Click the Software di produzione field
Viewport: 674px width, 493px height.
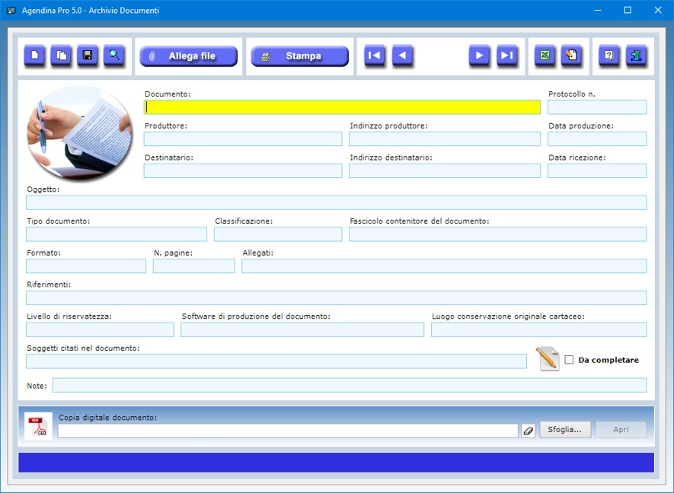(302, 329)
